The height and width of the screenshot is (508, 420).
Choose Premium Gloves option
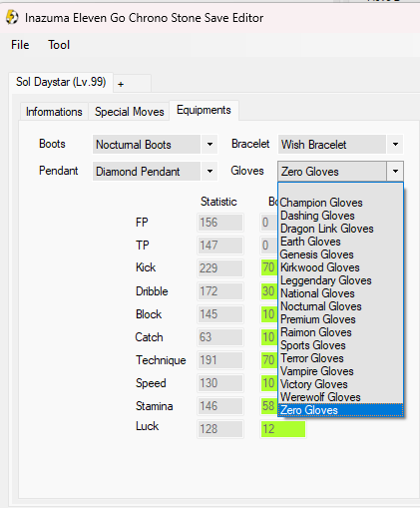[340, 319]
